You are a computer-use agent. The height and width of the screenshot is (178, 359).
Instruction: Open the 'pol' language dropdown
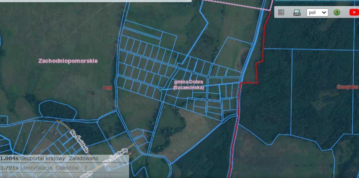317,12
